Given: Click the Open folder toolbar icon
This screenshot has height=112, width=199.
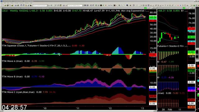Looking at the screenshot, I should [5, 6].
